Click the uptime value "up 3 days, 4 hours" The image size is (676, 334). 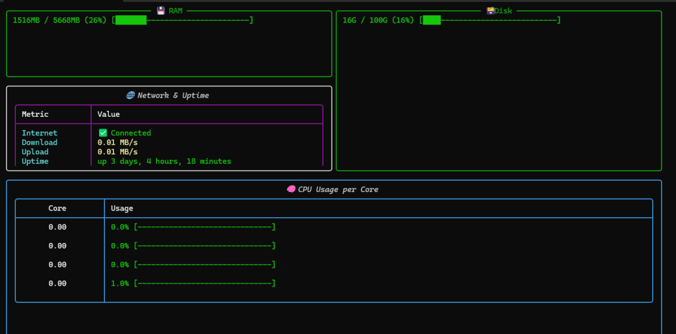pos(164,161)
